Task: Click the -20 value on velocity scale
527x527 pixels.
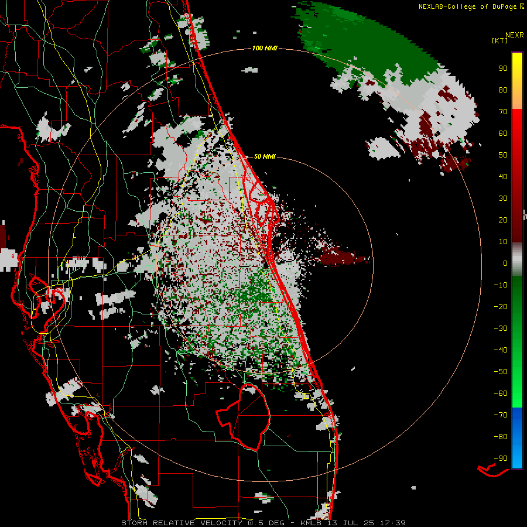Action: click(x=501, y=307)
